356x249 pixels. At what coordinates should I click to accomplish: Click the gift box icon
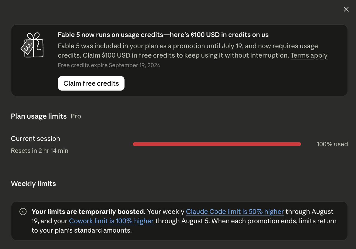coord(32,45)
